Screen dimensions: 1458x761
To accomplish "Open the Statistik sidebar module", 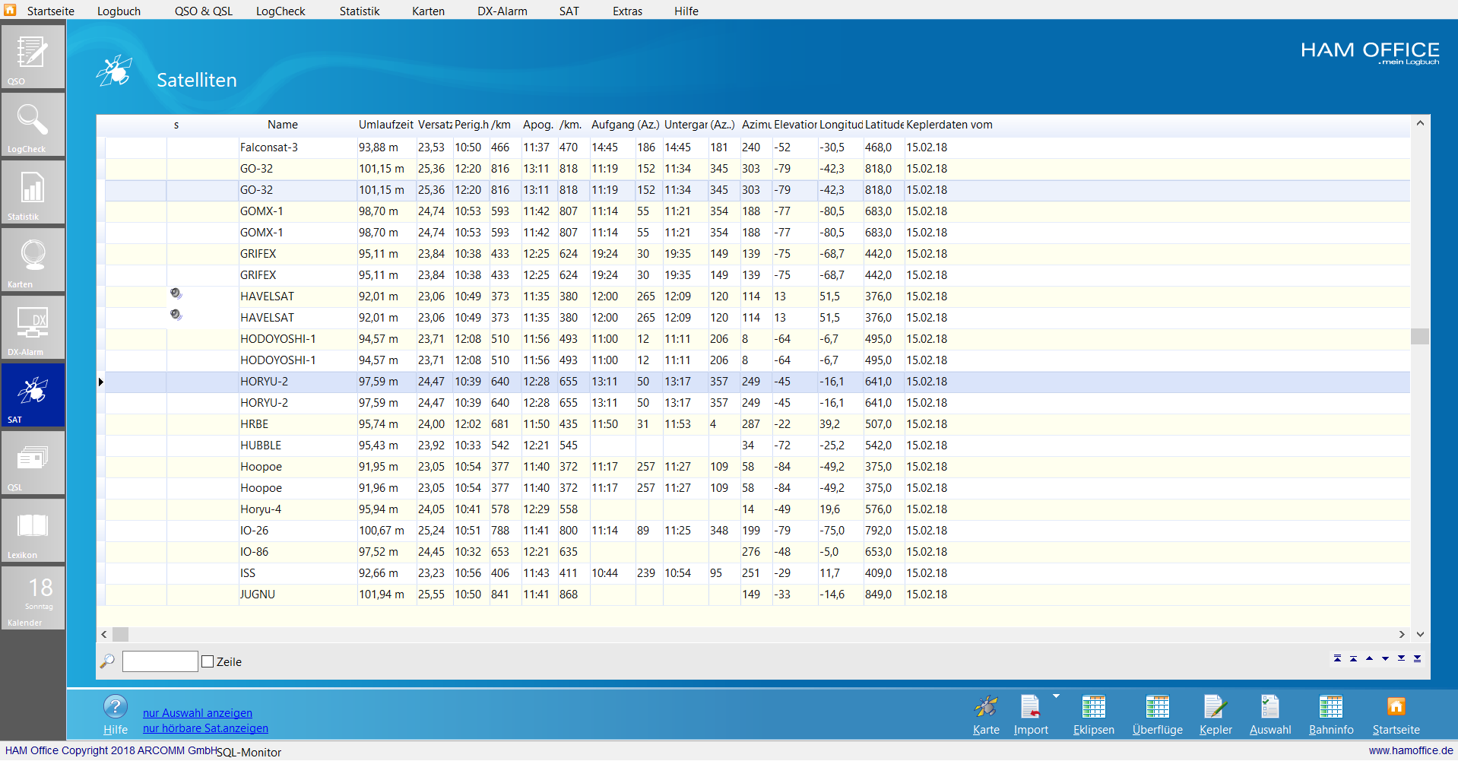I will click(33, 193).
